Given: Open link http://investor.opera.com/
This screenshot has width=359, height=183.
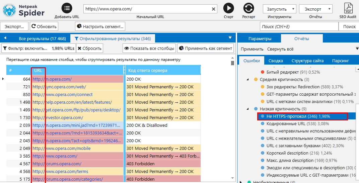Looking at the screenshot, I should (58, 117).
